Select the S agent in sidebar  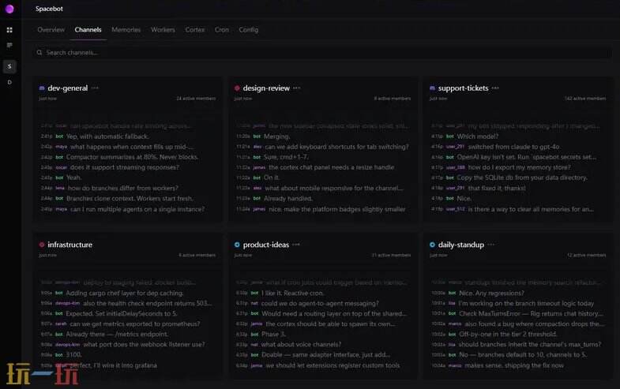(9, 66)
